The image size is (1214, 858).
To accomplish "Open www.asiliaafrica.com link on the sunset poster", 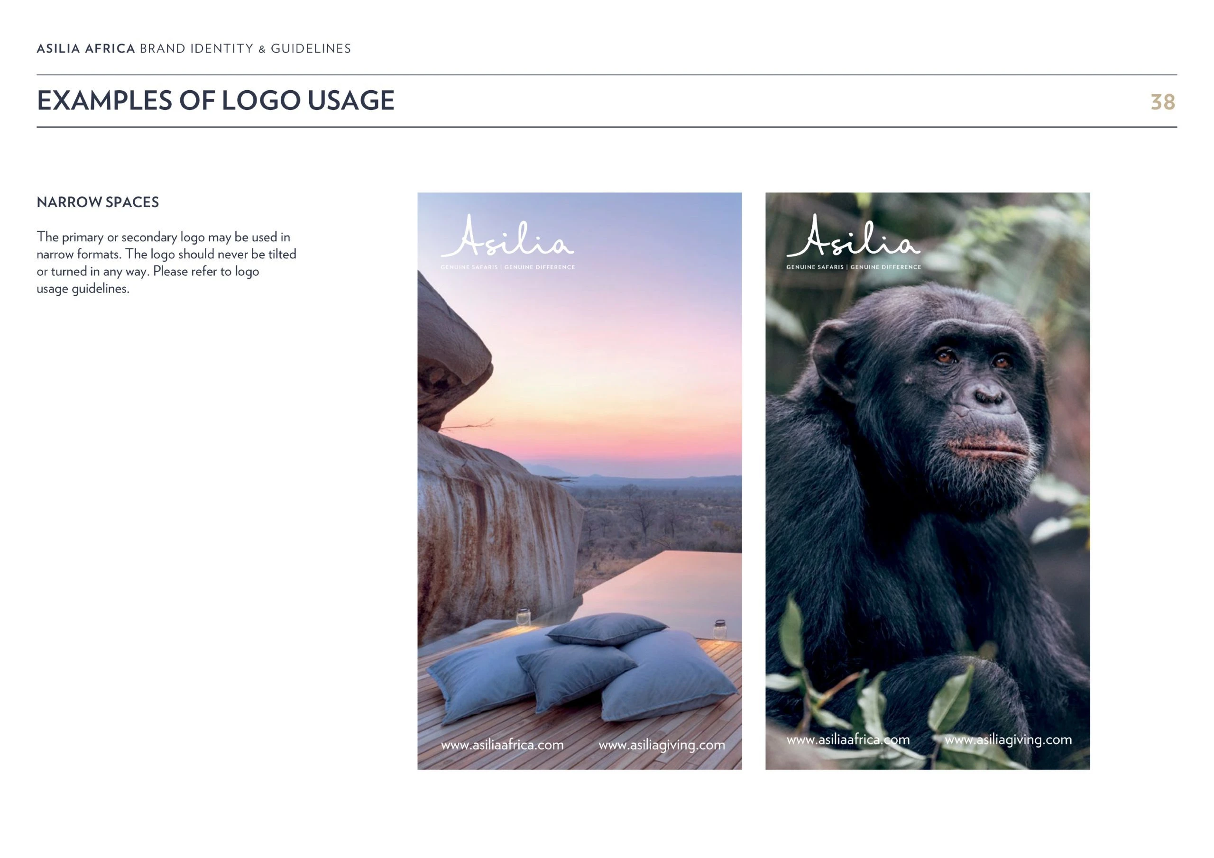I will (502, 745).
